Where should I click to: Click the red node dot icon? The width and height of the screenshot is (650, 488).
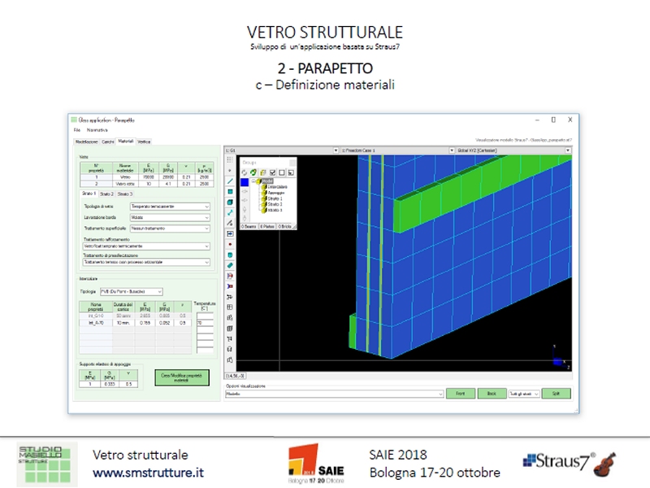click(x=231, y=244)
